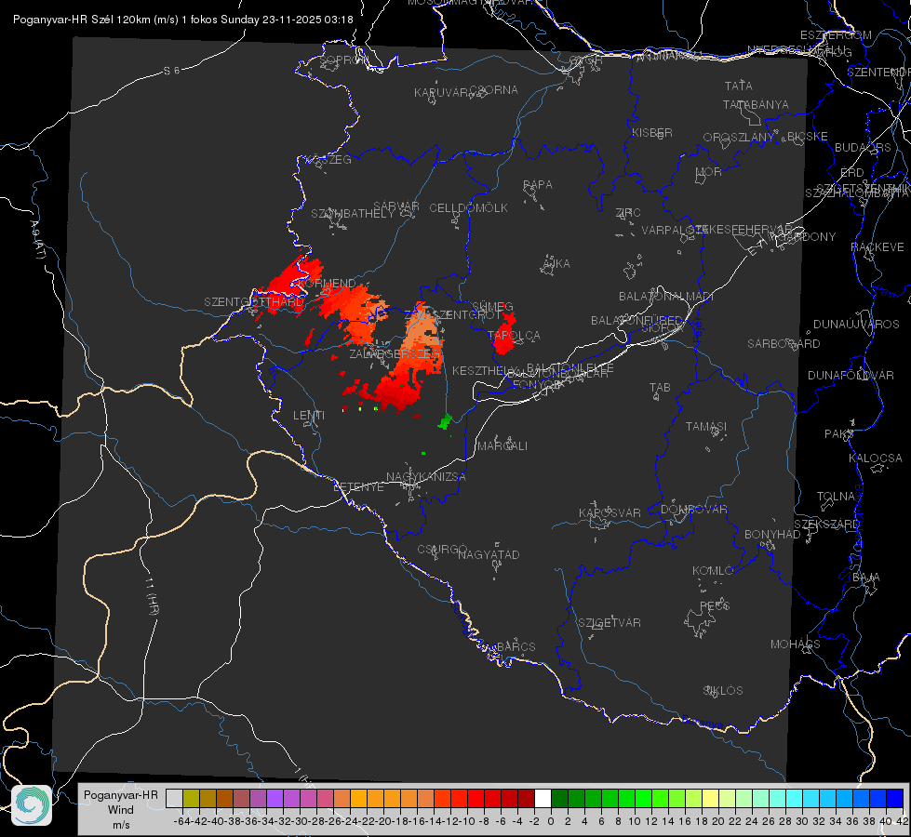This screenshot has width=911, height=837.
Task: Select the DUNAUJVAROS city label
Action: [856, 325]
